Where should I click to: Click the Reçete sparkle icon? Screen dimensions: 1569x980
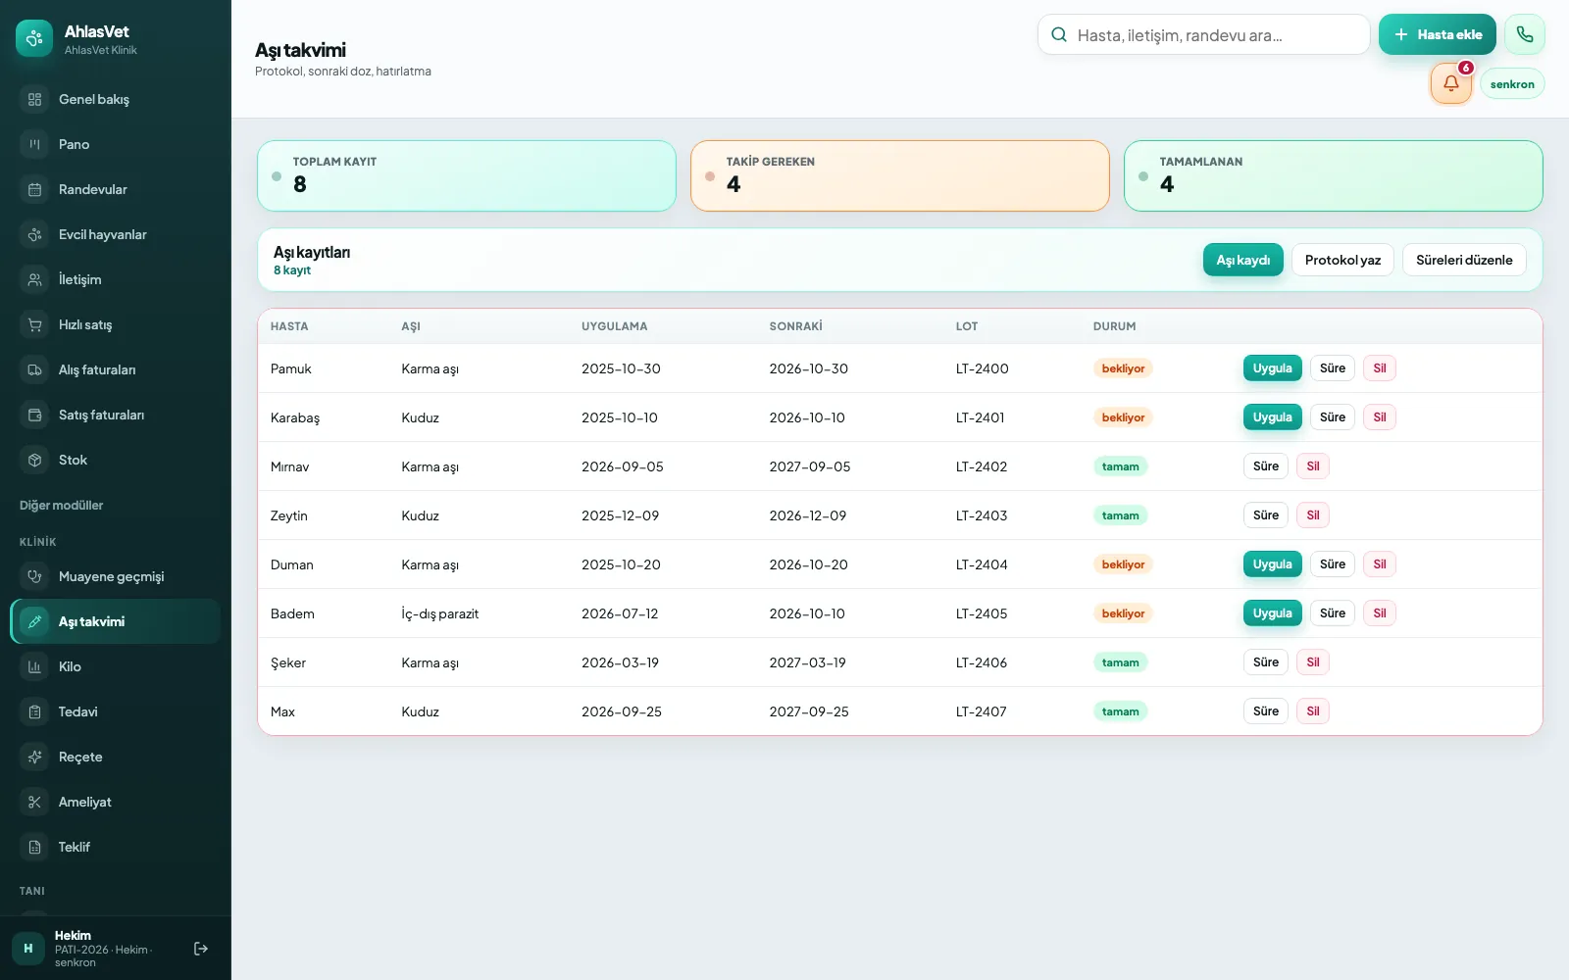pos(34,757)
